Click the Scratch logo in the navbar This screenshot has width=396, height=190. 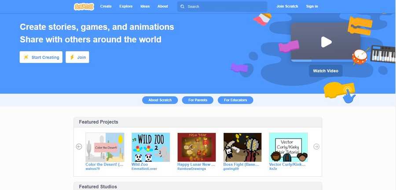[84, 7]
